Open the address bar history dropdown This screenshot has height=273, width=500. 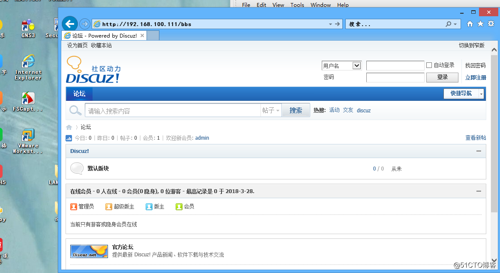[x=330, y=24]
